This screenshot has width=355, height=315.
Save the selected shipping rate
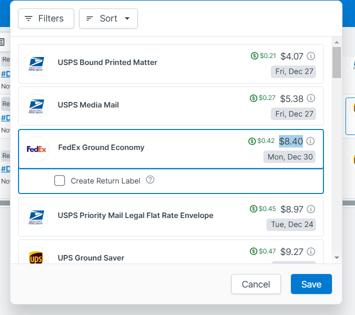[x=311, y=284]
